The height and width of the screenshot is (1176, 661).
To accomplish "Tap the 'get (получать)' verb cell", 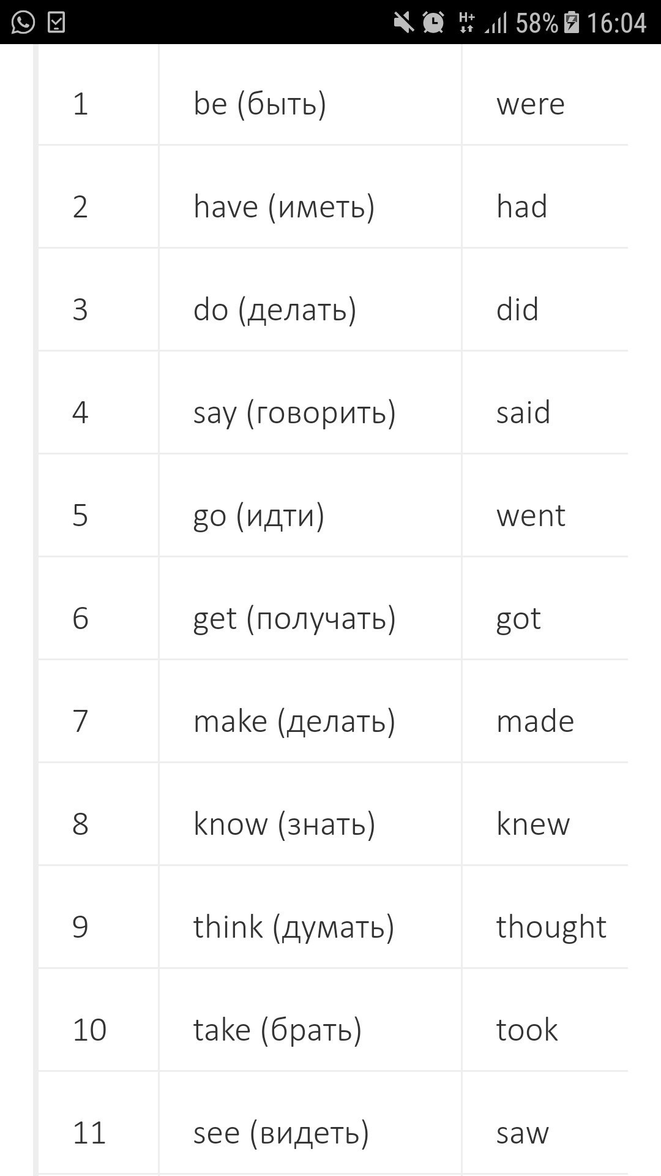I will (310, 608).
